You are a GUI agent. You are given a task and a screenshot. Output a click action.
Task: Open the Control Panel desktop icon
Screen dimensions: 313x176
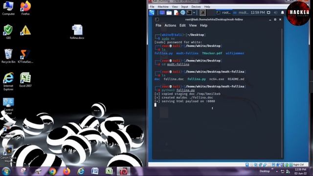(x=8, y=106)
